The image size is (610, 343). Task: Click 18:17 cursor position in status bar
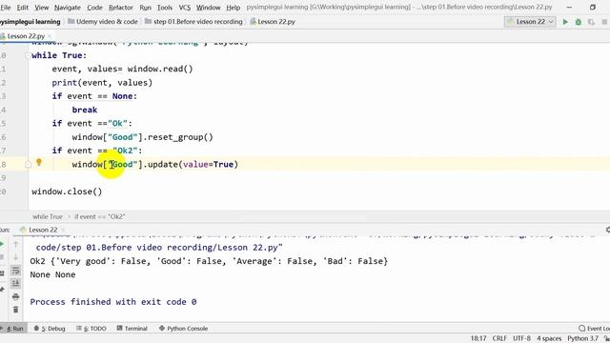coord(478,338)
